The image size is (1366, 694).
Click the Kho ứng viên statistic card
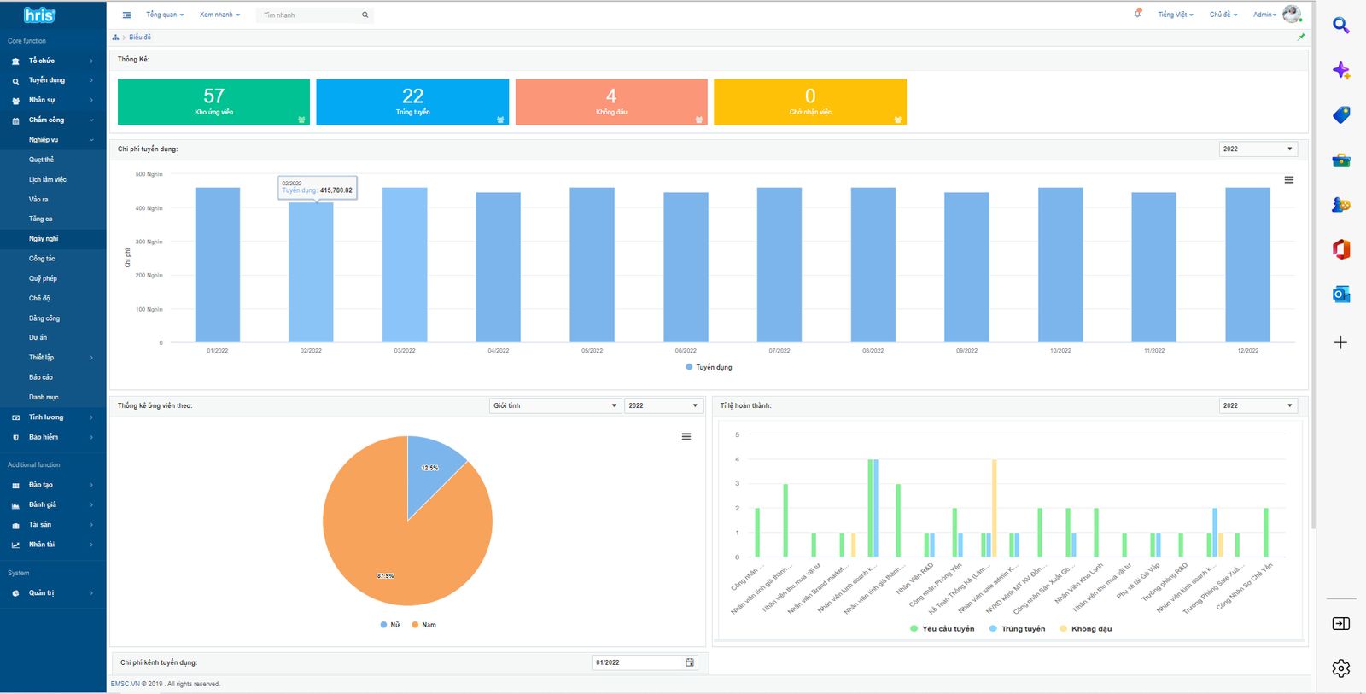coord(213,102)
